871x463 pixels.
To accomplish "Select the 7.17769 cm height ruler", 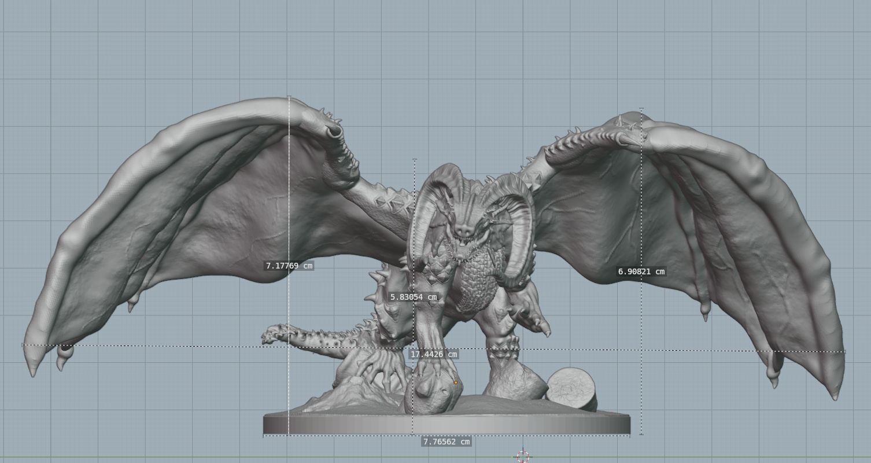I will [289, 266].
